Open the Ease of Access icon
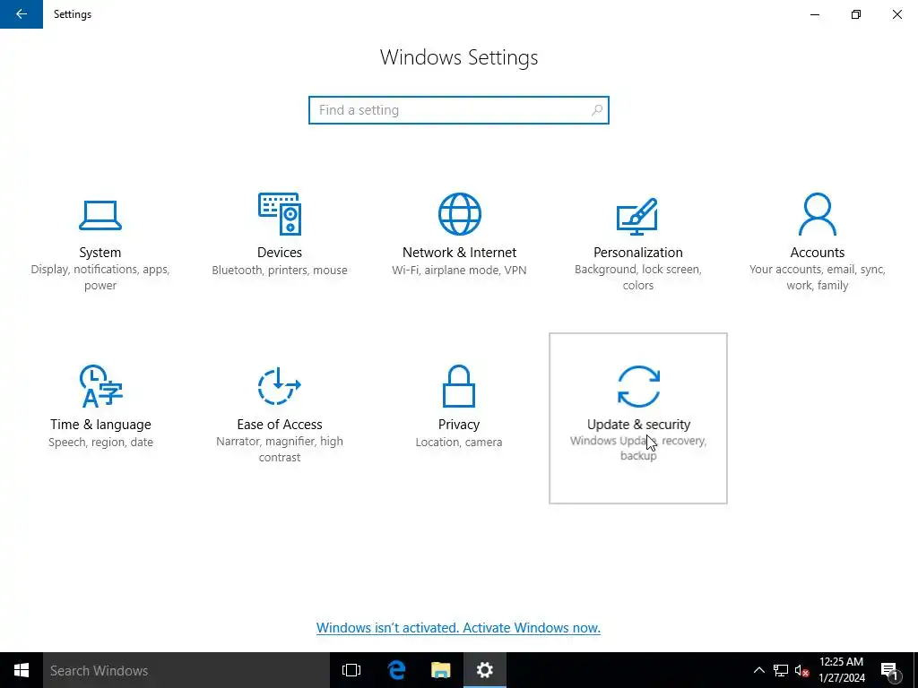The width and height of the screenshot is (918, 688). pyautogui.click(x=280, y=386)
